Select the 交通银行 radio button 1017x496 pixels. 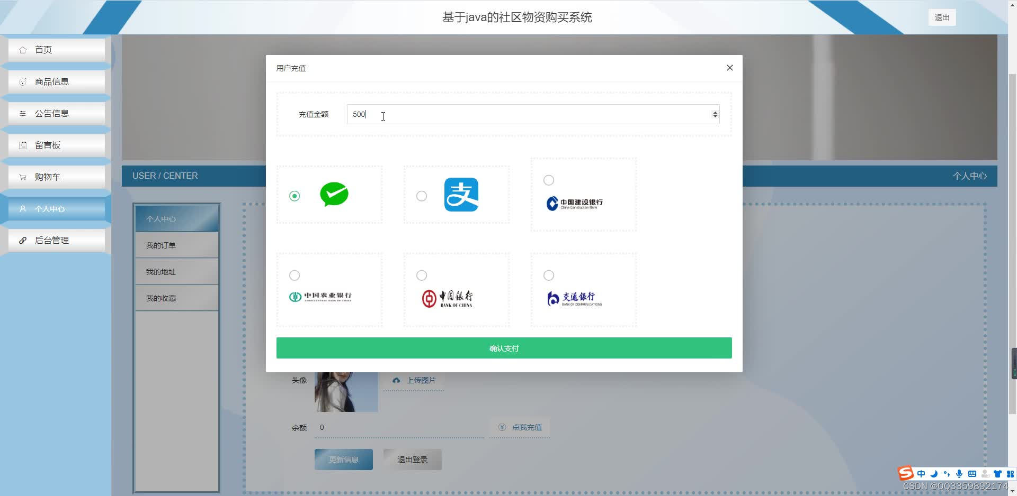[x=549, y=275]
